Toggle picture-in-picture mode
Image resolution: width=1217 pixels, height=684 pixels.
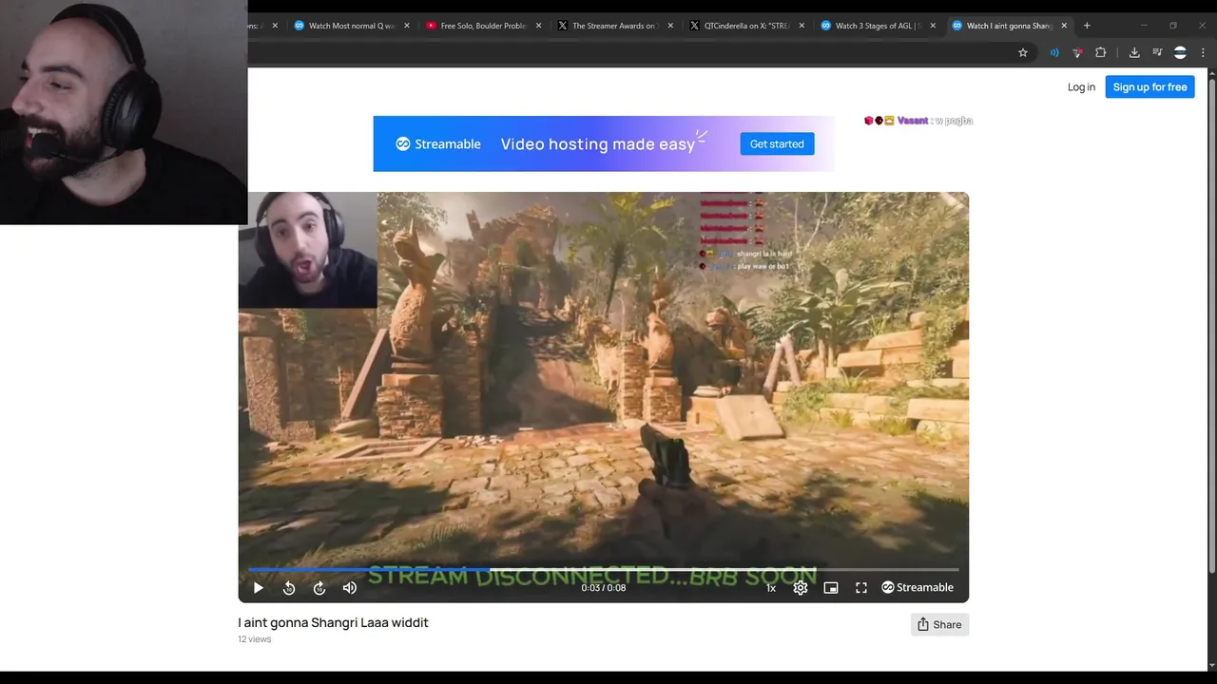[x=831, y=588]
